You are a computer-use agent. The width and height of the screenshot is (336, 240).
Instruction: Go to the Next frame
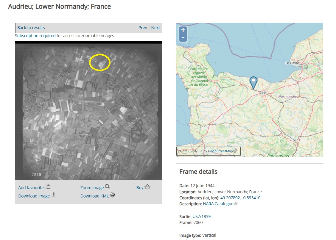point(155,28)
